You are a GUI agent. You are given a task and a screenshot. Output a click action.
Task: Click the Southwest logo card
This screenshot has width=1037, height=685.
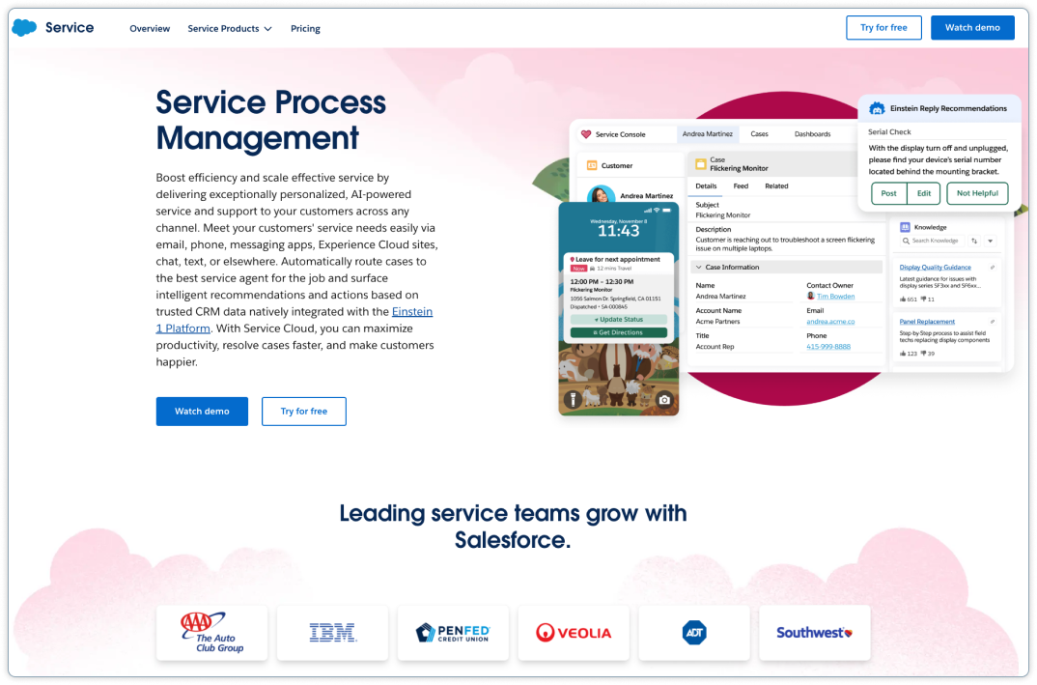pyautogui.click(x=815, y=633)
